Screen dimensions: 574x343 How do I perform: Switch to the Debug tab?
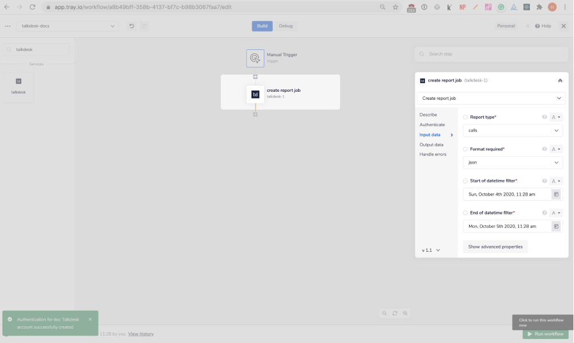[286, 26]
